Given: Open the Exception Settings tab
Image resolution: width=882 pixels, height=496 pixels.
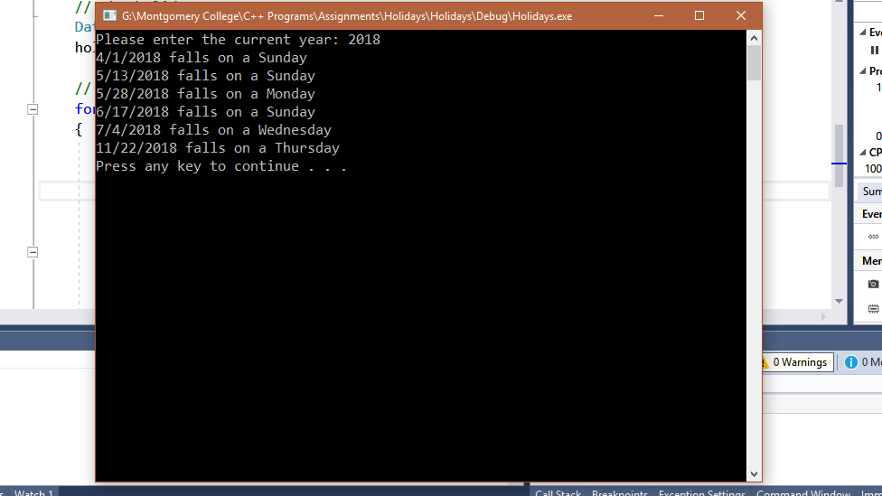Looking at the screenshot, I should pyautogui.click(x=702, y=492).
